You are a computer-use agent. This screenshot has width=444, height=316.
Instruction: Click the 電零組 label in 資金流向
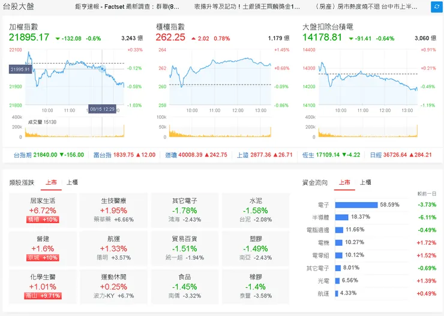click(x=320, y=255)
